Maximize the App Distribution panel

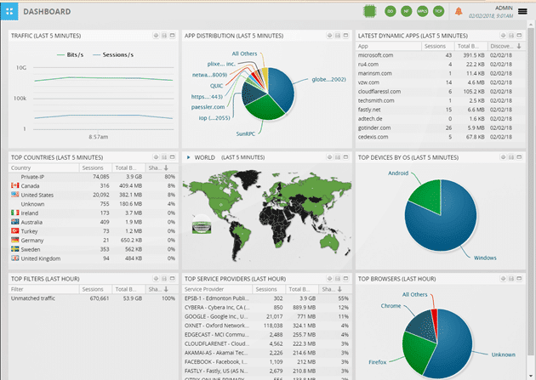(x=346, y=35)
